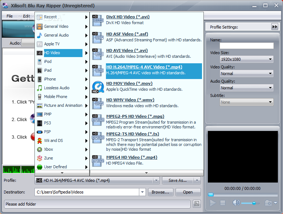Image resolution: width=283 pixels, height=214 pixels.
Task: Click the HD WMV Video format icon
Action: click(x=98, y=104)
